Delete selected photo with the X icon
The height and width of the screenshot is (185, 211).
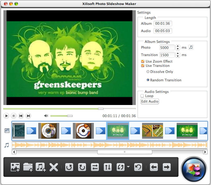54,167
